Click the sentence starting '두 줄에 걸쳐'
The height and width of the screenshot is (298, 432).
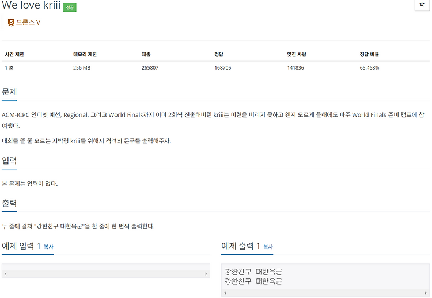(x=78, y=226)
